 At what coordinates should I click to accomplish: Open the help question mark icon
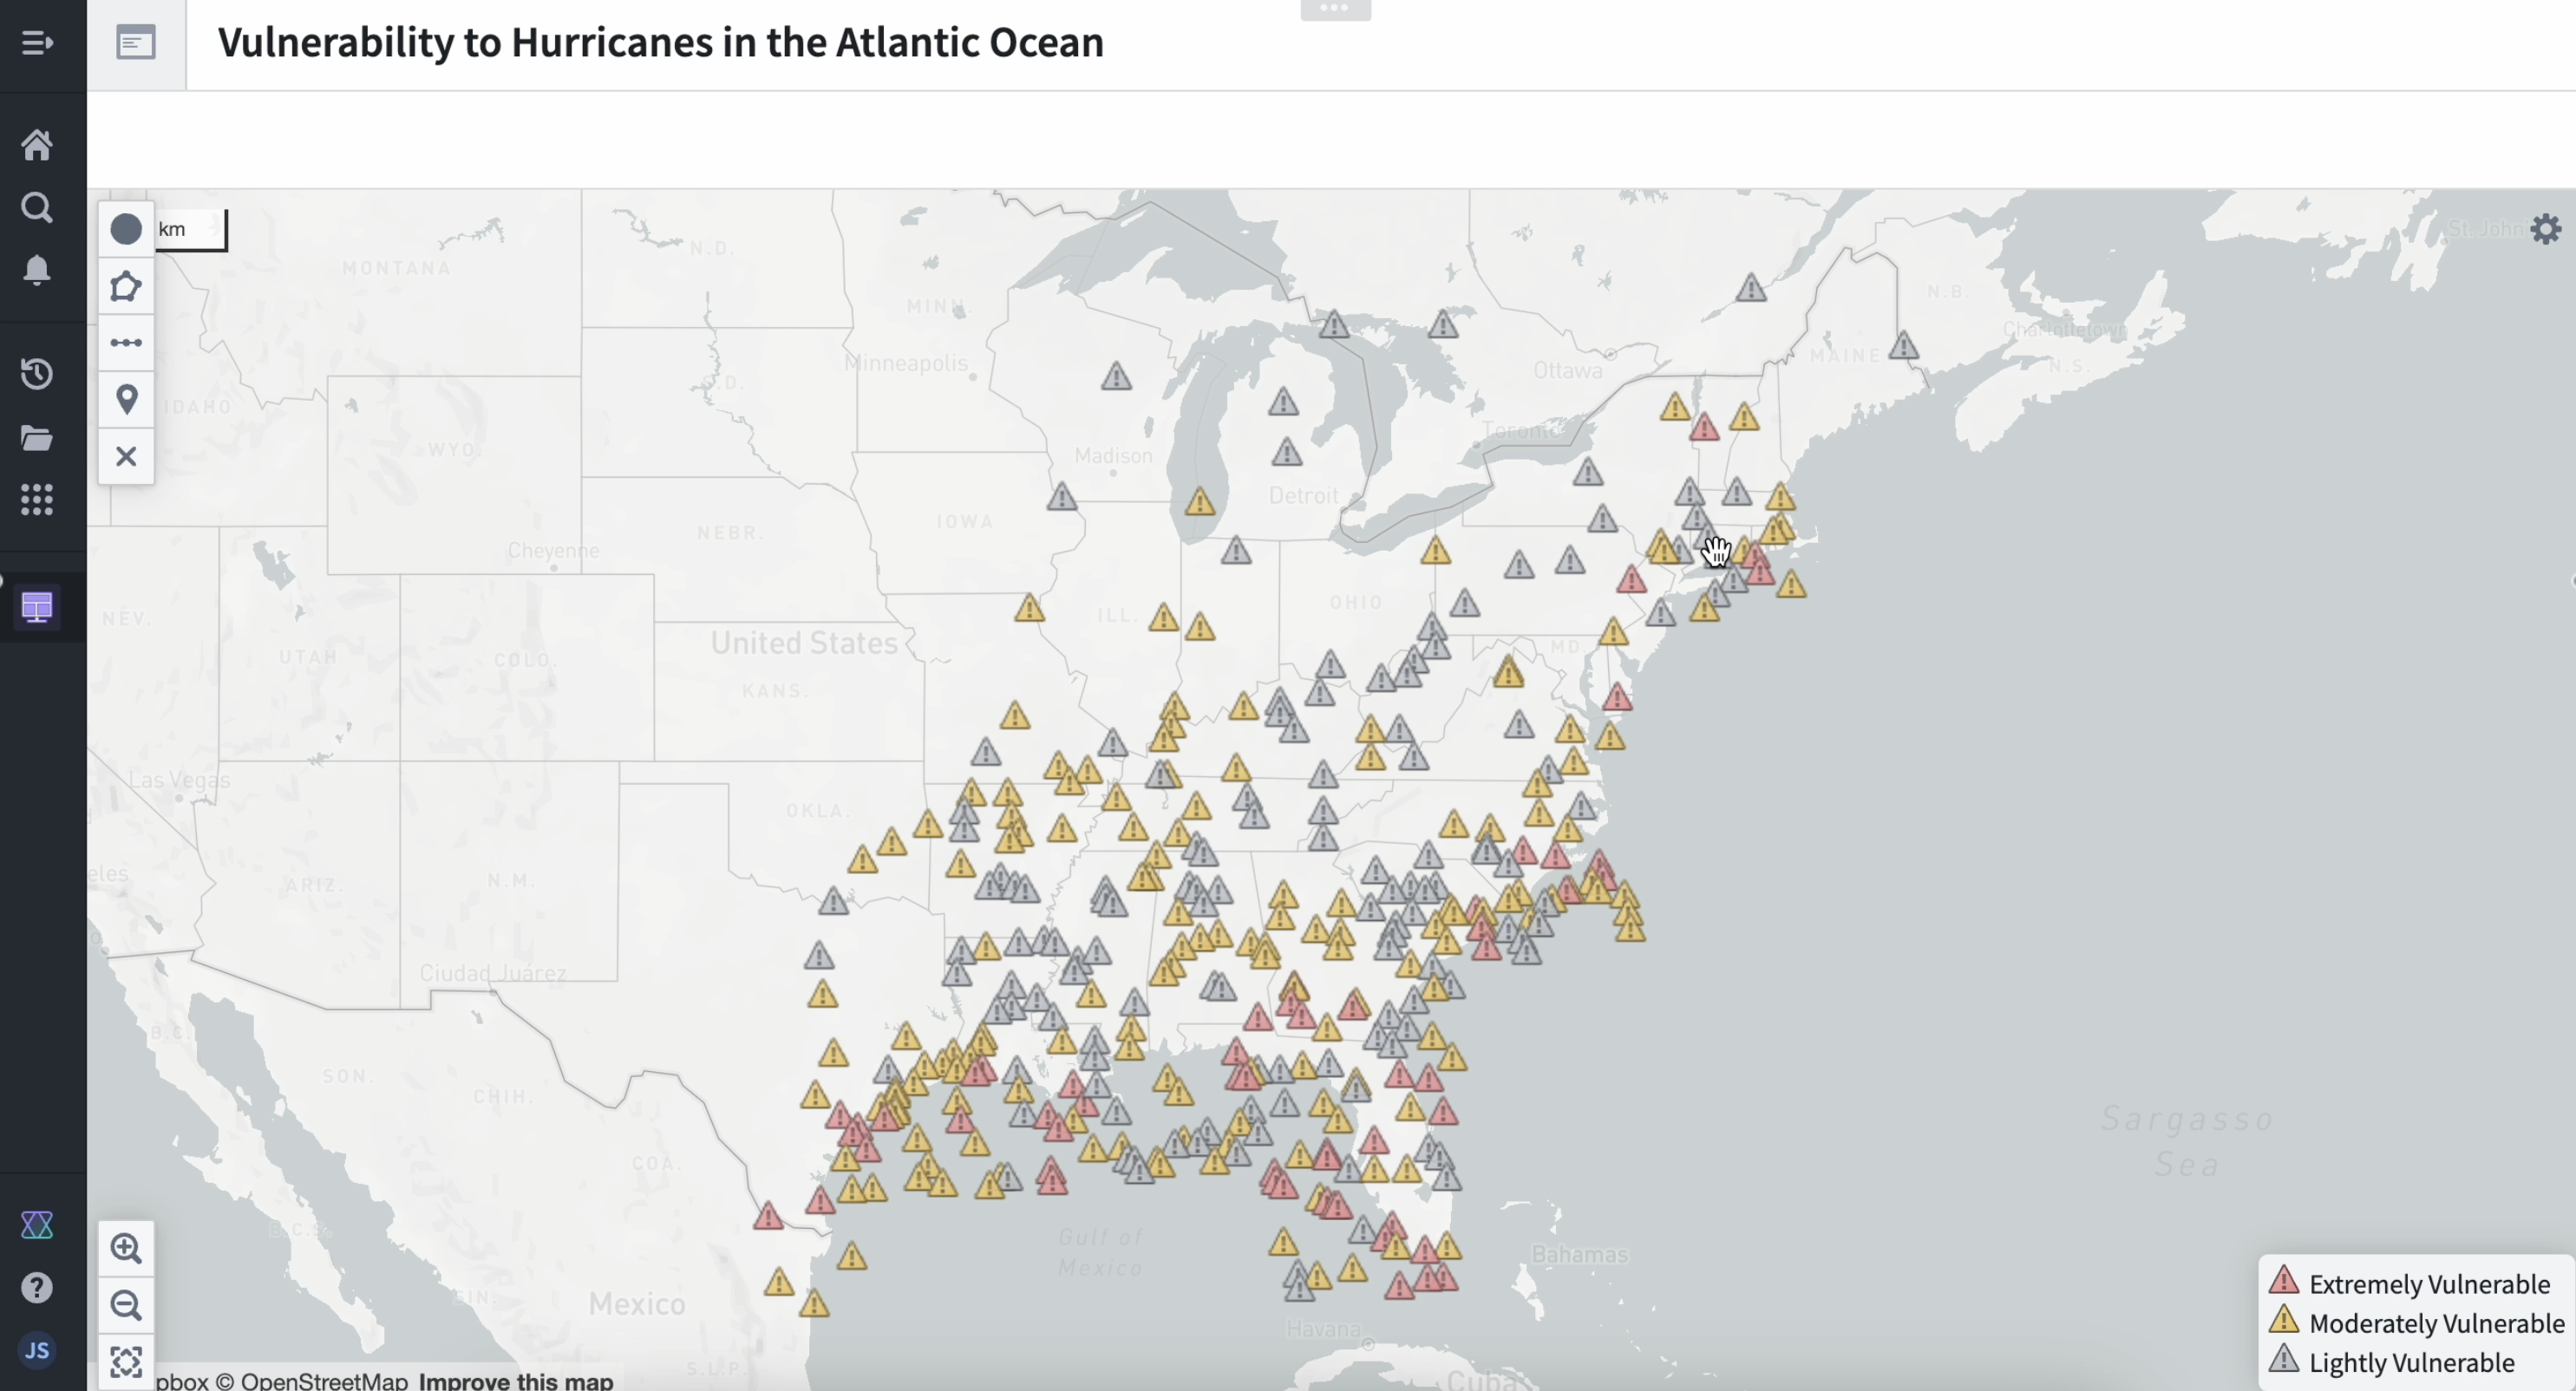[x=37, y=1288]
